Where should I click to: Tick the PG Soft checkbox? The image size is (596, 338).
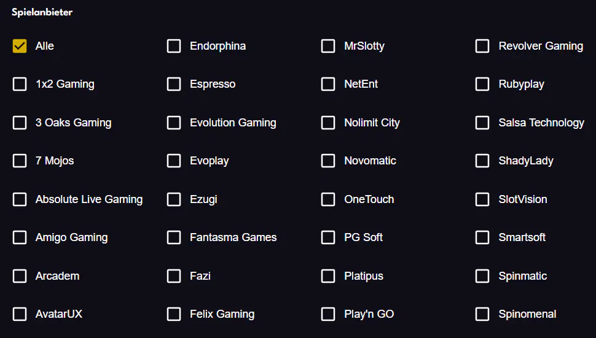pos(328,237)
